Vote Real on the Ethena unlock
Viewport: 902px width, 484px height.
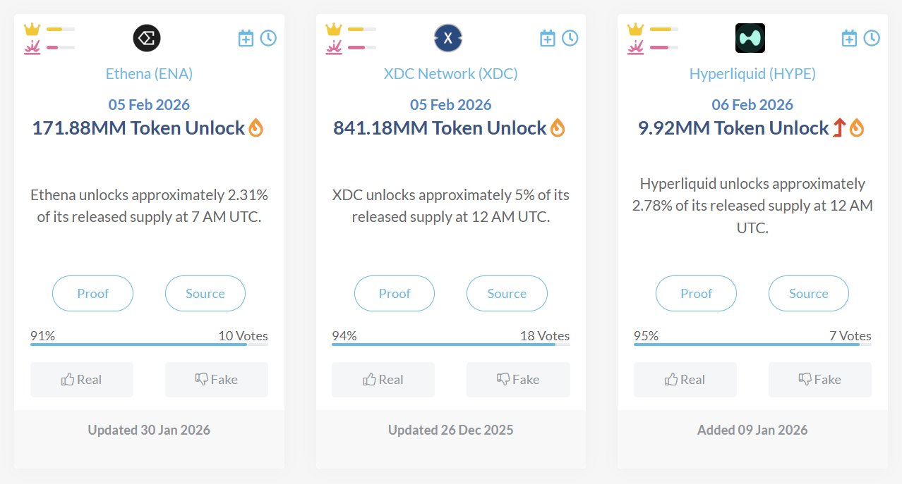point(82,380)
